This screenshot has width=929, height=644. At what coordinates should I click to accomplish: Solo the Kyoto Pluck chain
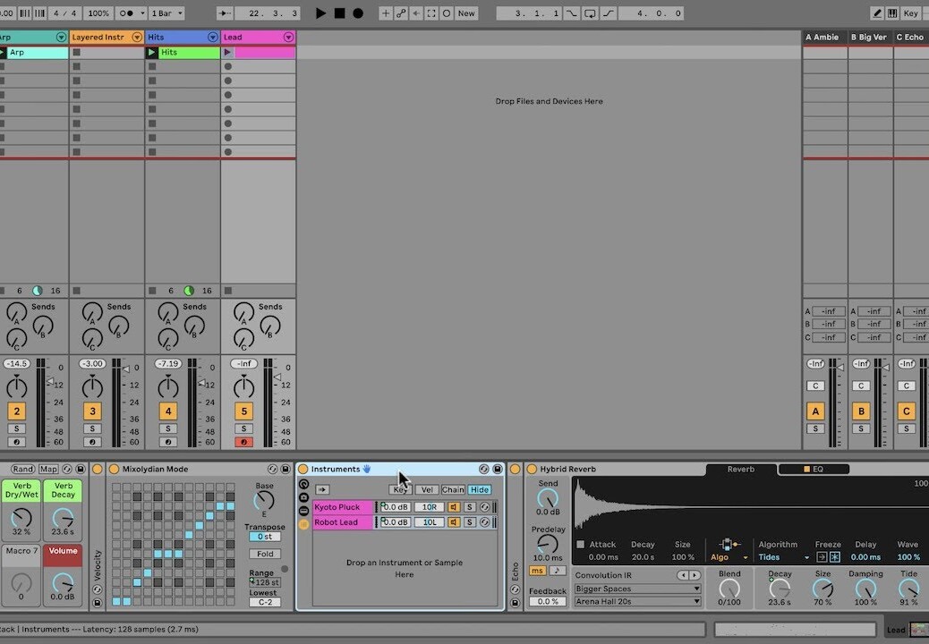tap(469, 507)
